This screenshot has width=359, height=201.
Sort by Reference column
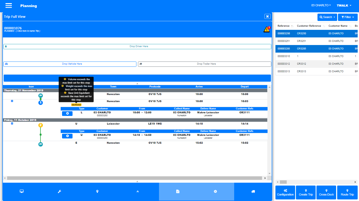(285, 26)
